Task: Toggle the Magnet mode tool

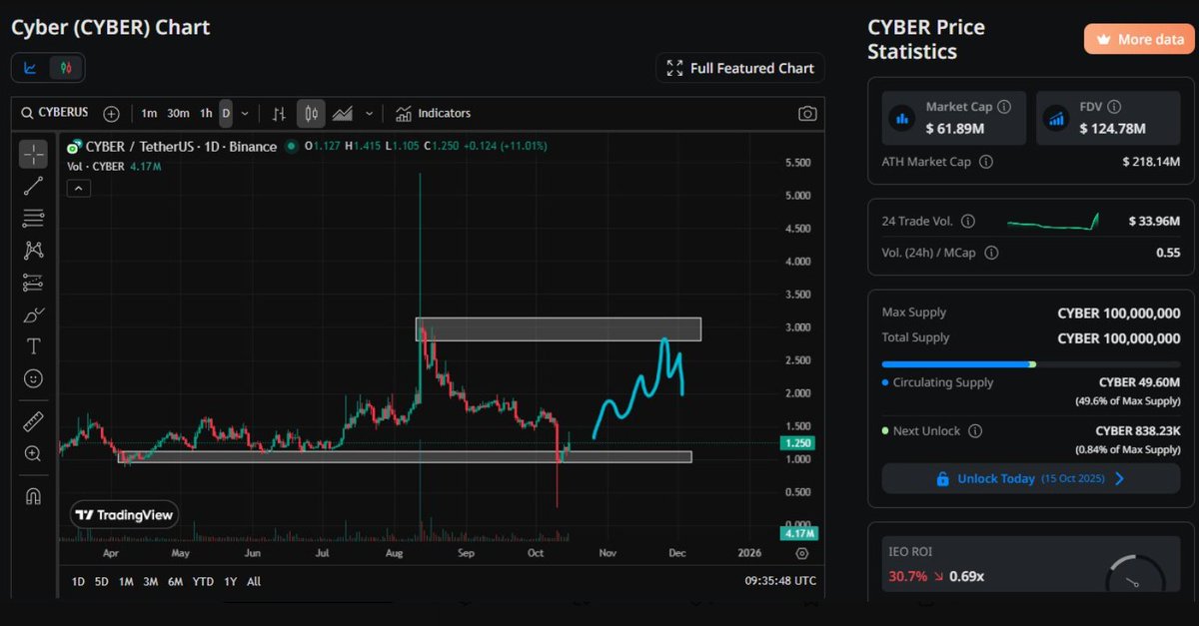Action: pyautogui.click(x=33, y=496)
